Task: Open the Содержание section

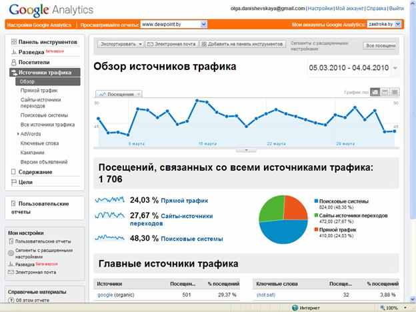Action: (x=35, y=172)
